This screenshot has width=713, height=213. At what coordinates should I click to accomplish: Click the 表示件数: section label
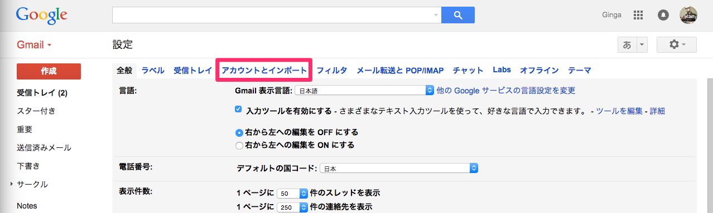tap(136, 191)
